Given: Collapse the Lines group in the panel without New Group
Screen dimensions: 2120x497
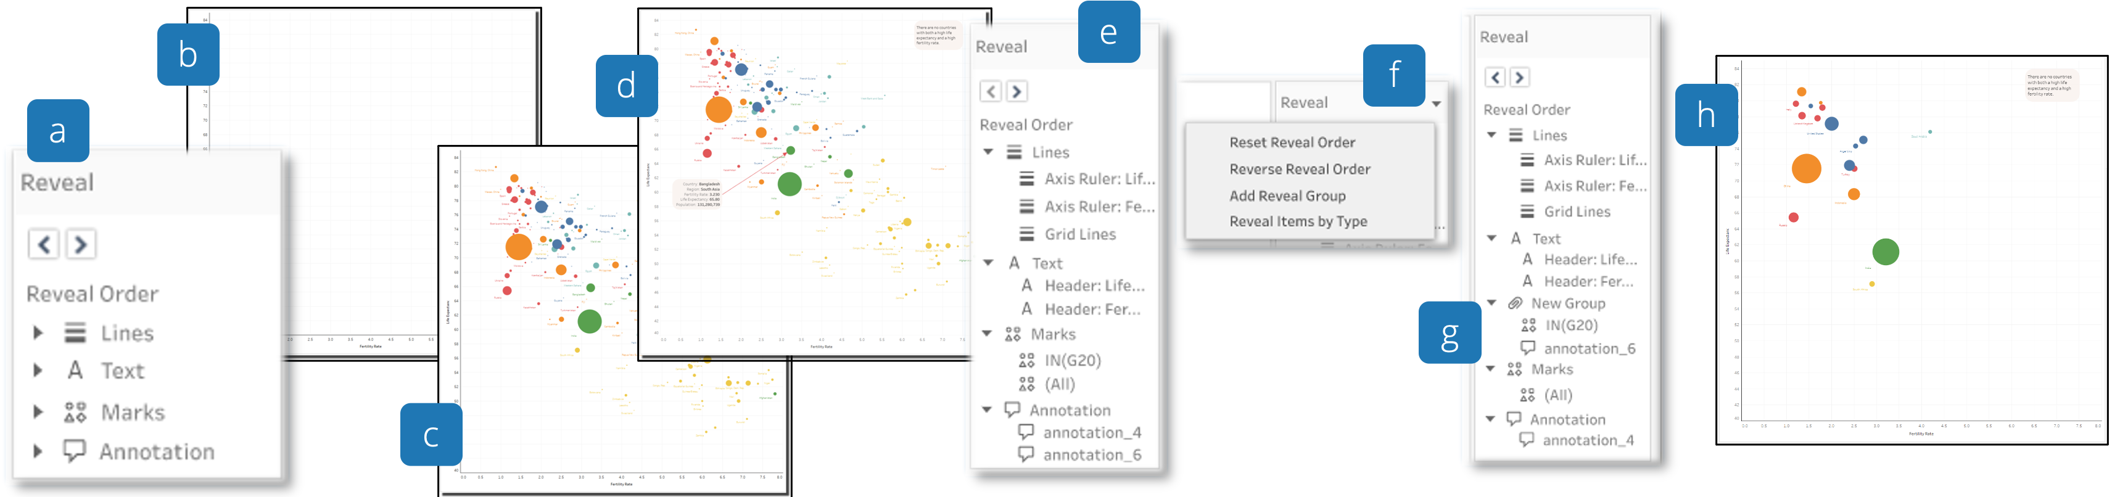Looking at the screenshot, I should click(988, 152).
